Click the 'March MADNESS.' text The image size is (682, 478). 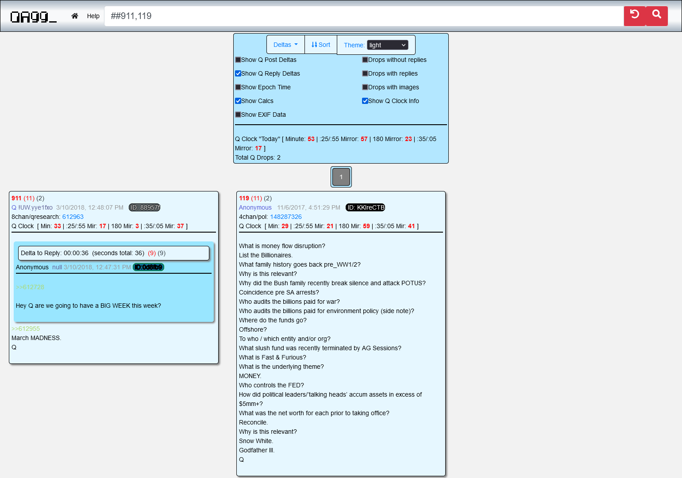(36, 338)
